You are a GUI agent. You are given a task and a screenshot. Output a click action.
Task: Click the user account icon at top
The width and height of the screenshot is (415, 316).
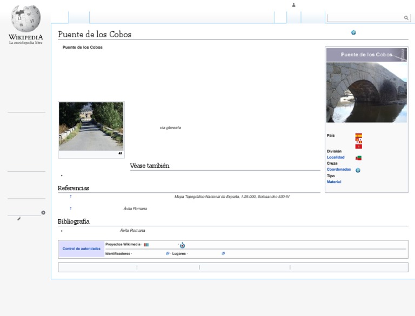point(293,5)
